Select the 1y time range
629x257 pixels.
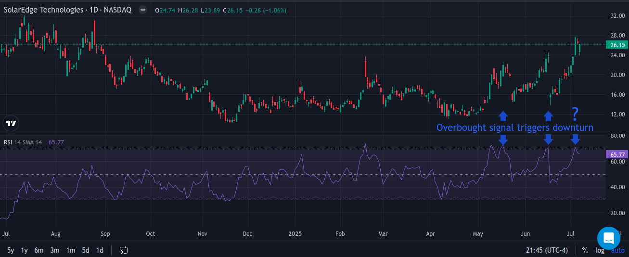pyautogui.click(x=24, y=250)
